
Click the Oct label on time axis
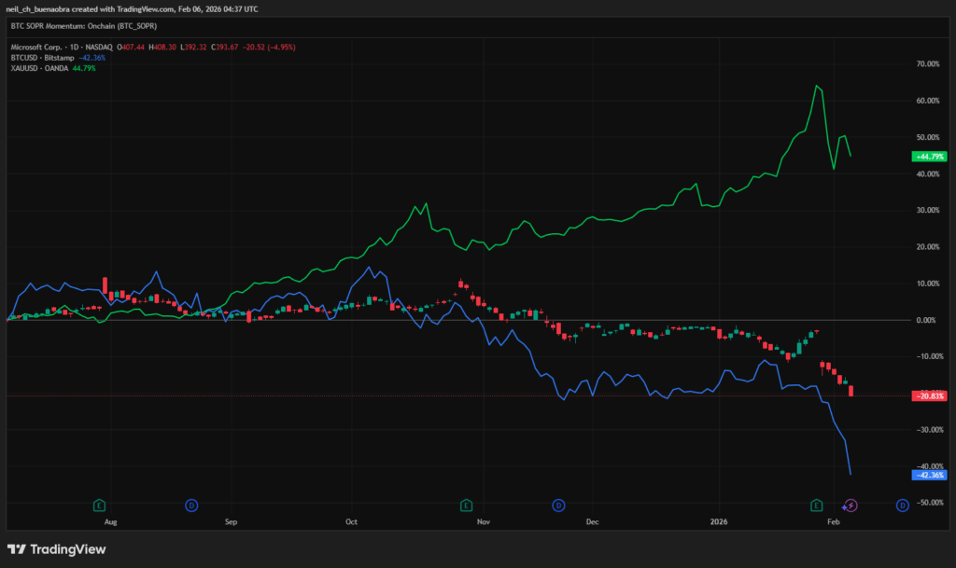[x=351, y=522]
